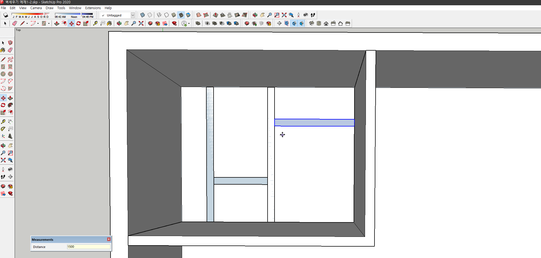Select Shaded face style
The image size is (541, 258).
174,15
